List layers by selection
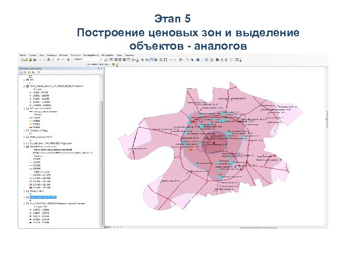 tap(34, 73)
